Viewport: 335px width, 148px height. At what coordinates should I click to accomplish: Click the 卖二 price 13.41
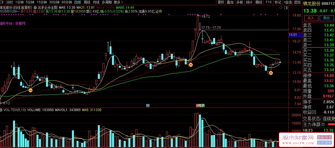click(x=329, y=40)
